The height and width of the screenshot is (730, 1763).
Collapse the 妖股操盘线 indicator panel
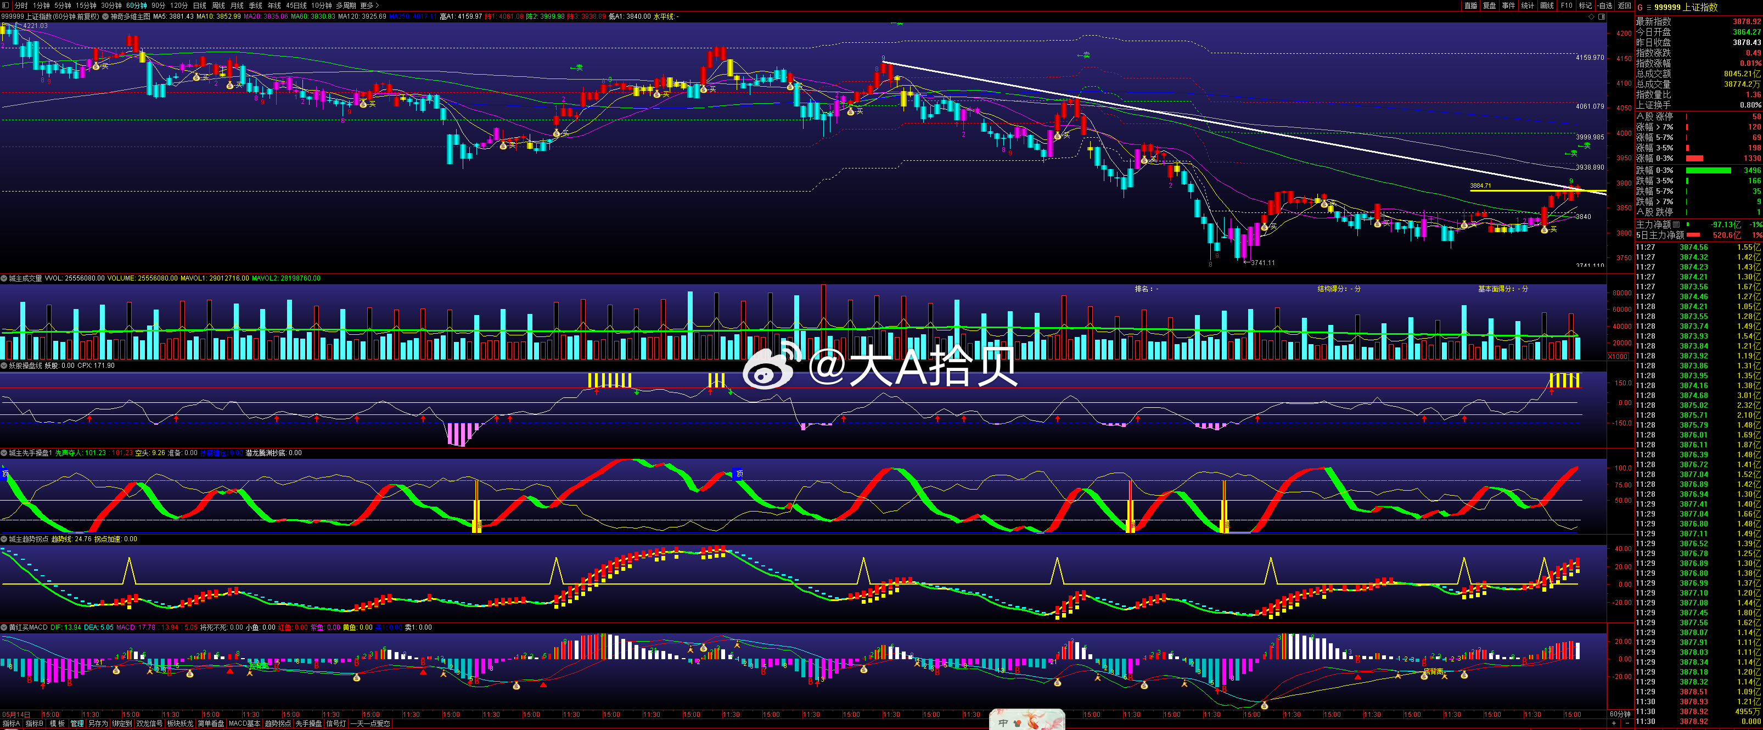tap(4, 366)
